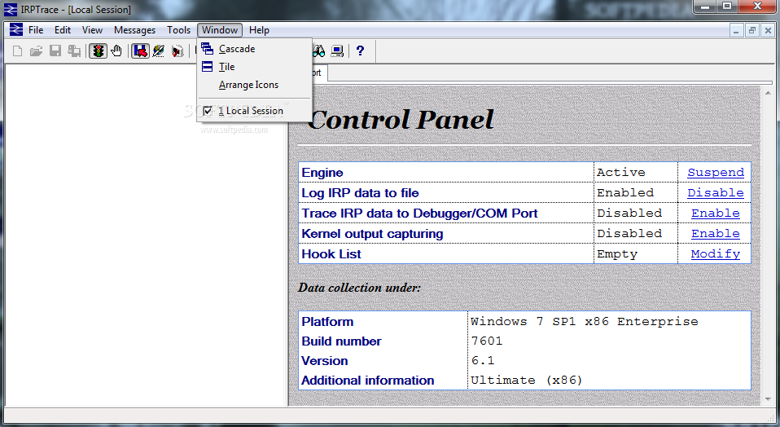Viewport: 780px width, 427px height.
Task: Click the question mark help icon
Action: 360,51
